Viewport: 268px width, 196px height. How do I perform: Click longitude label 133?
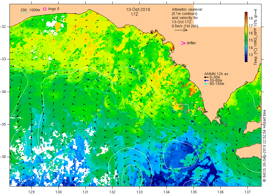[139, 192]
